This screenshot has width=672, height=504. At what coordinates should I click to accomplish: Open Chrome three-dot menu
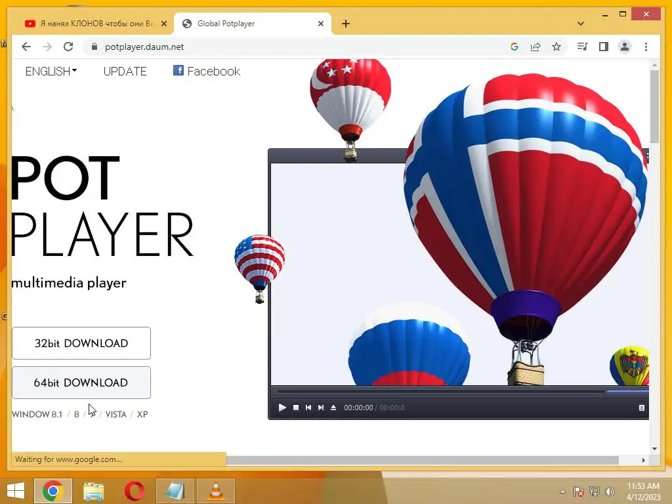click(646, 47)
